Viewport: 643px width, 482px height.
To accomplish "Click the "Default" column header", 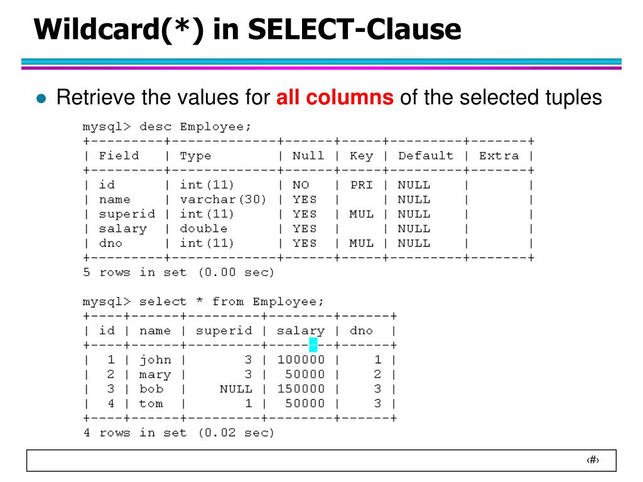I will click(426, 156).
